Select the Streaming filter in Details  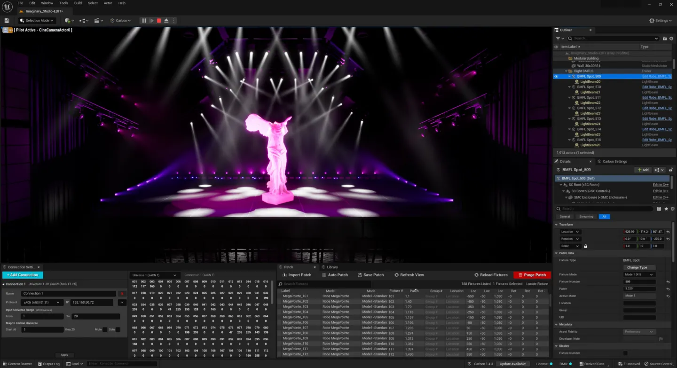click(586, 217)
